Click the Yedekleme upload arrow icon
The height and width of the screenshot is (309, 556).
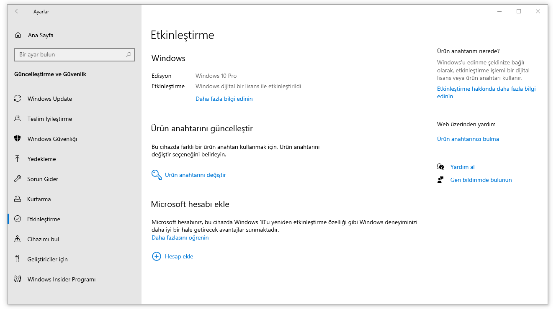point(18,159)
